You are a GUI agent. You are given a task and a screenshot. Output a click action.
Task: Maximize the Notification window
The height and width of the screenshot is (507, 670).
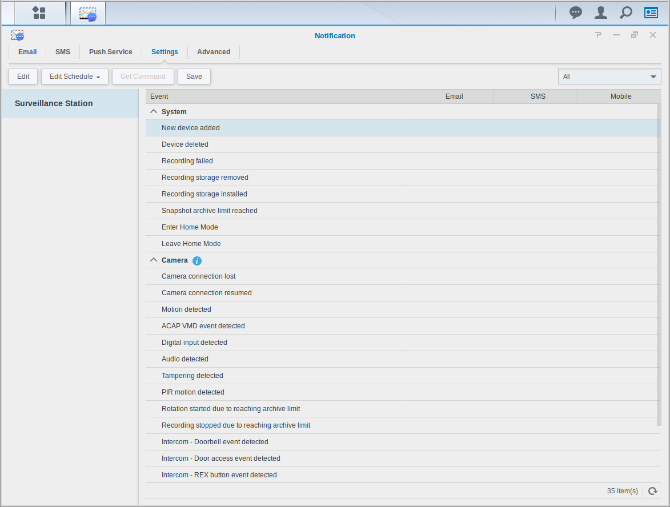635,35
